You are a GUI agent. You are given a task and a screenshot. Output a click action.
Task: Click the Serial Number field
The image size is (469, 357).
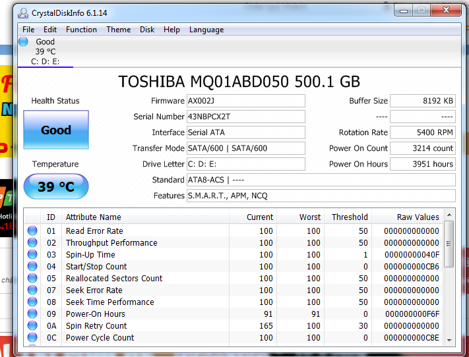[x=246, y=117]
